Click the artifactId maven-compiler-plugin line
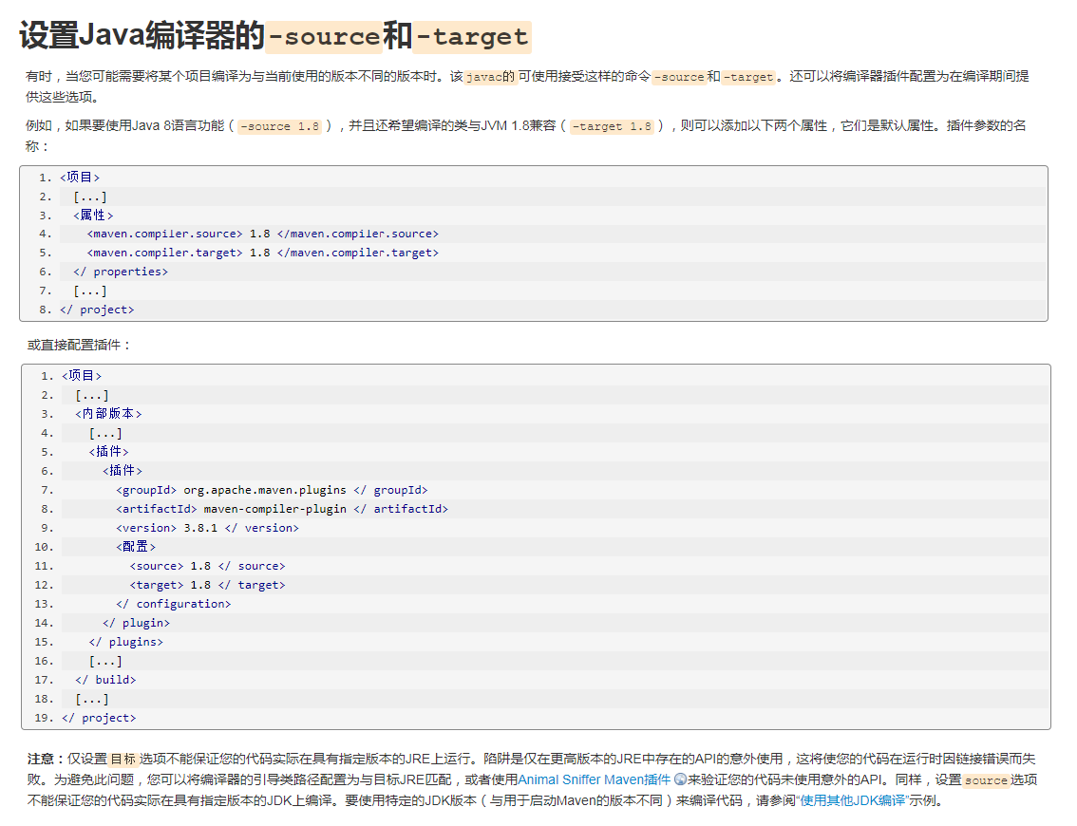 (x=282, y=509)
